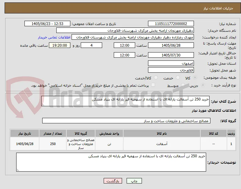Click the گروه کالا field
Screen dimensions: 241x189
coord(126,121)
